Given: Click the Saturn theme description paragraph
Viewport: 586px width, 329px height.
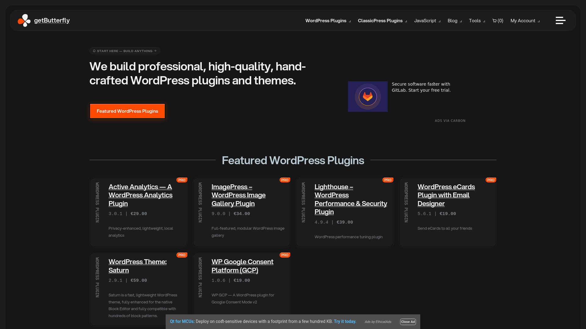Looking at the screenshot, I should click(143, 305).
